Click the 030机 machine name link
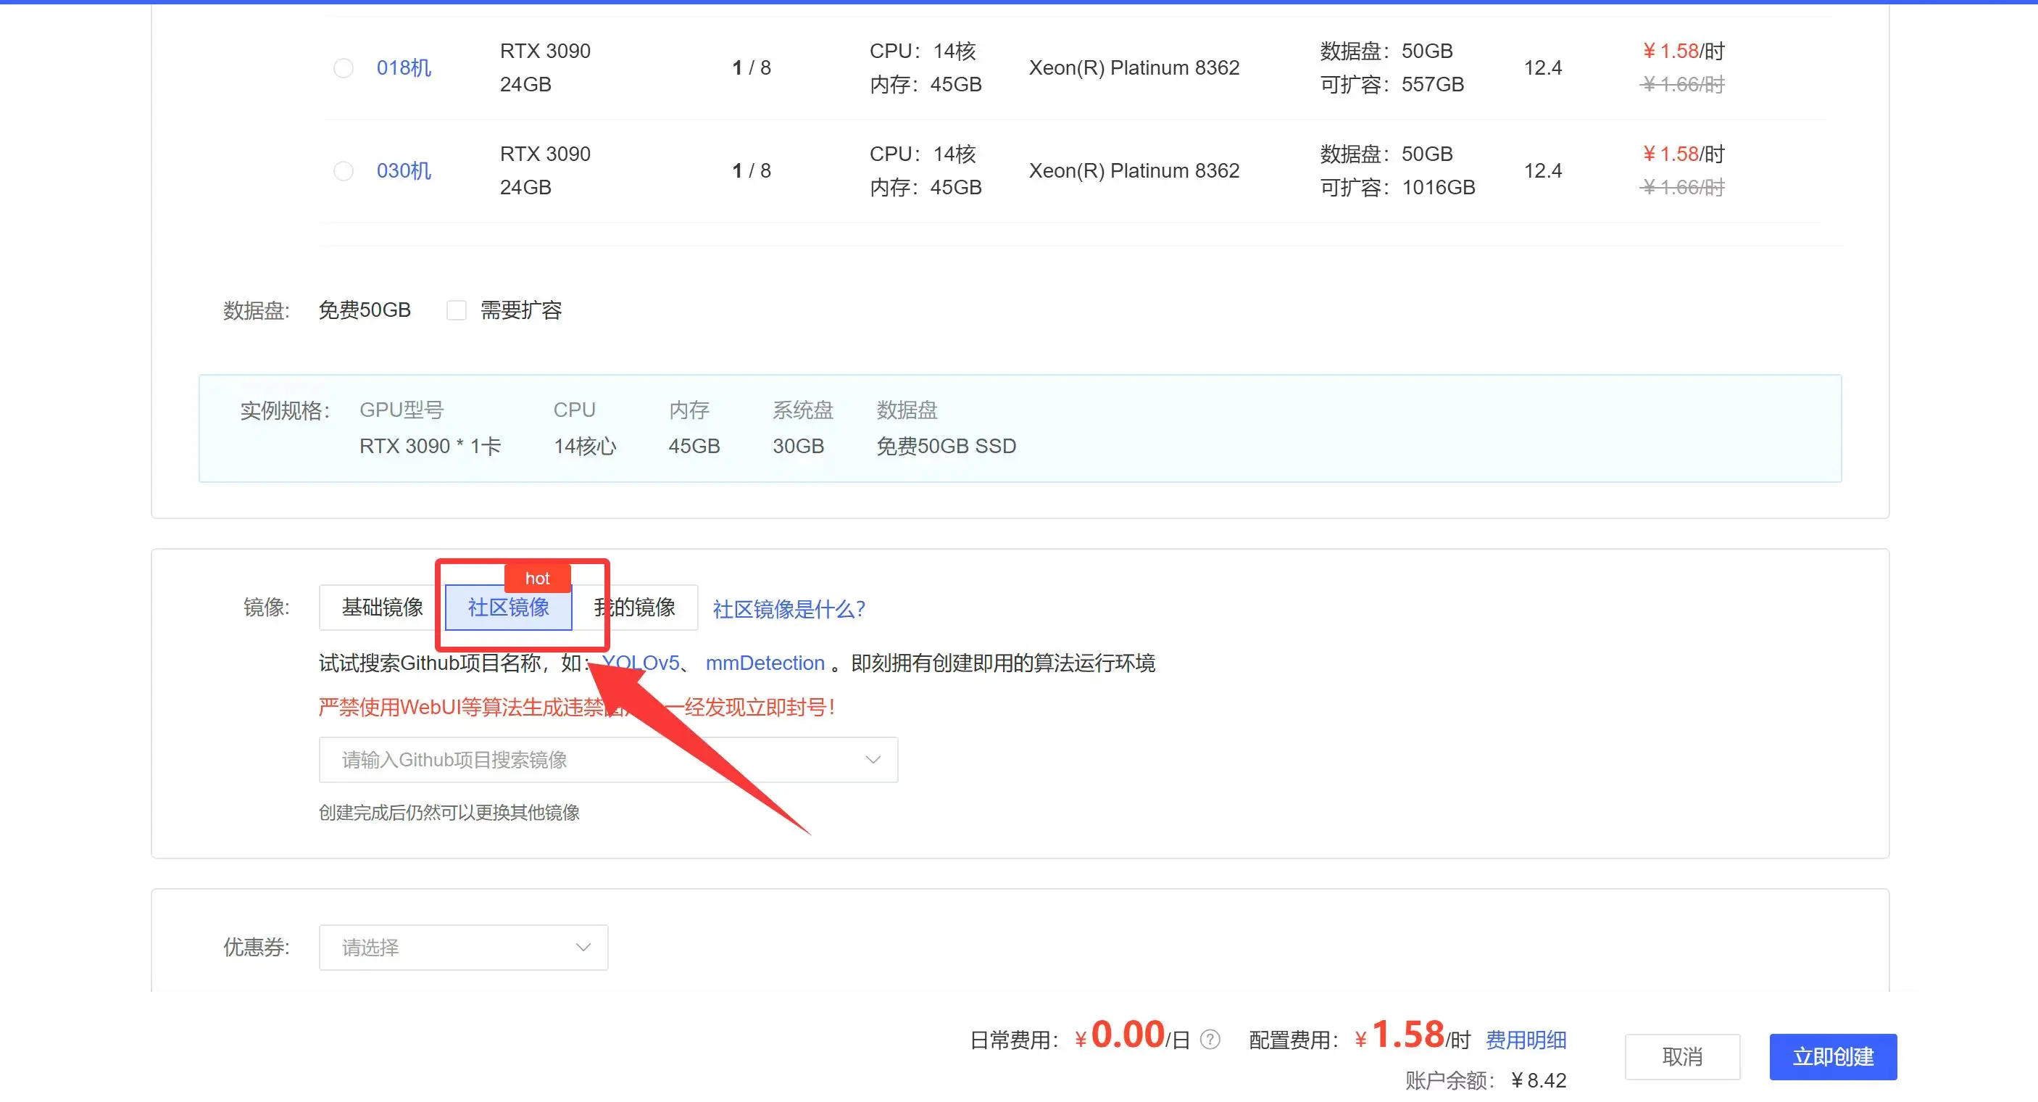The width and height of the screenshot is (2038, 1102). [404, 171]
